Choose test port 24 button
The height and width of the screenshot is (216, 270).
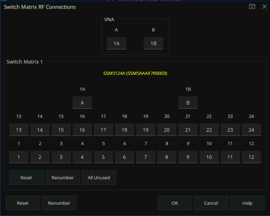pos(251,130)
